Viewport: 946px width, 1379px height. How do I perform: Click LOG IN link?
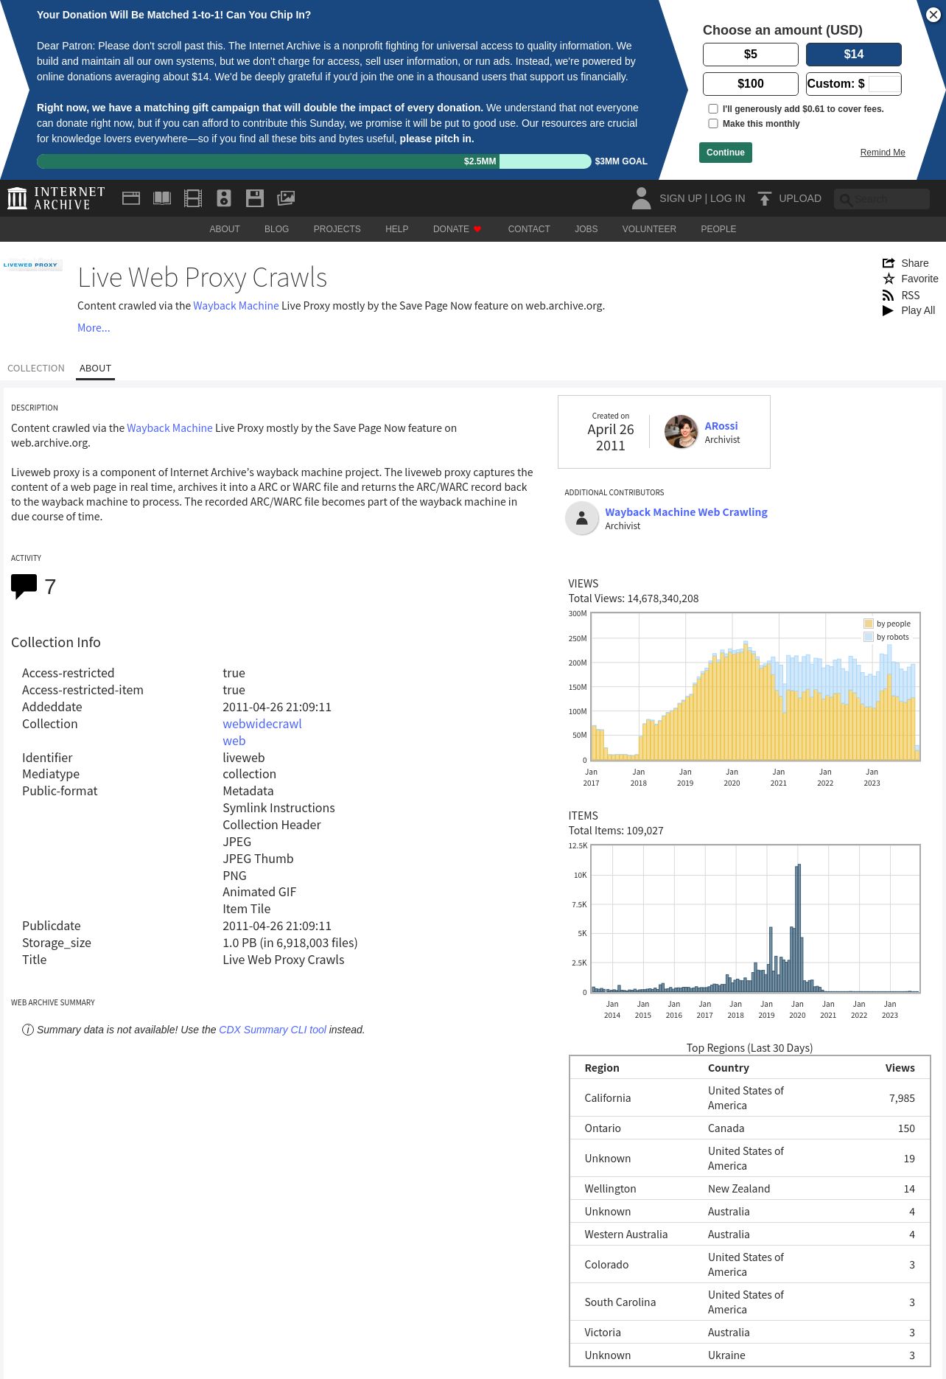[728, 198]
